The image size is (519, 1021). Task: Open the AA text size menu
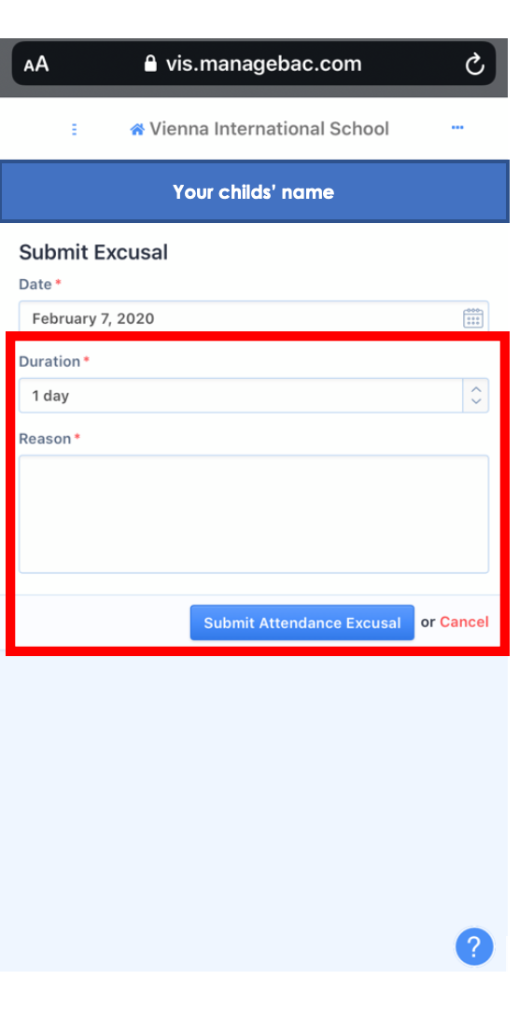36,64
